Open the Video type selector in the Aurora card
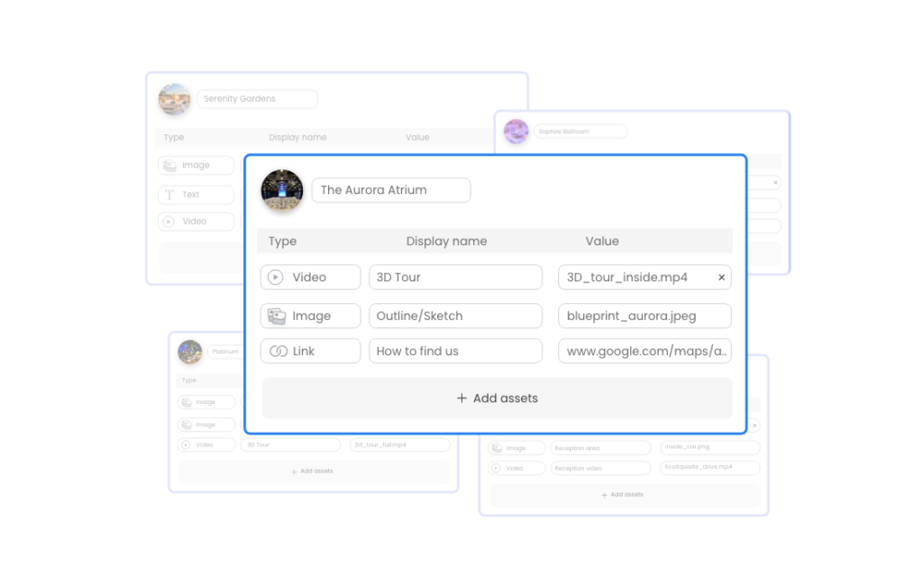The height and width of the screenshot is (588, 923). [x=310, y=277]
